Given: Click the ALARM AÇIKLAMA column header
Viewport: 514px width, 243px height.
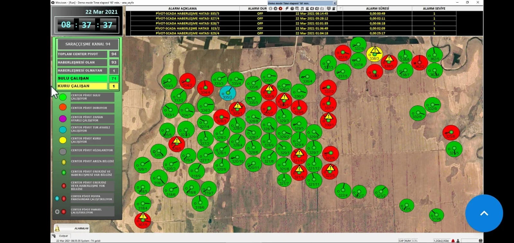Looking at the screenshot, I should point(182,9).
